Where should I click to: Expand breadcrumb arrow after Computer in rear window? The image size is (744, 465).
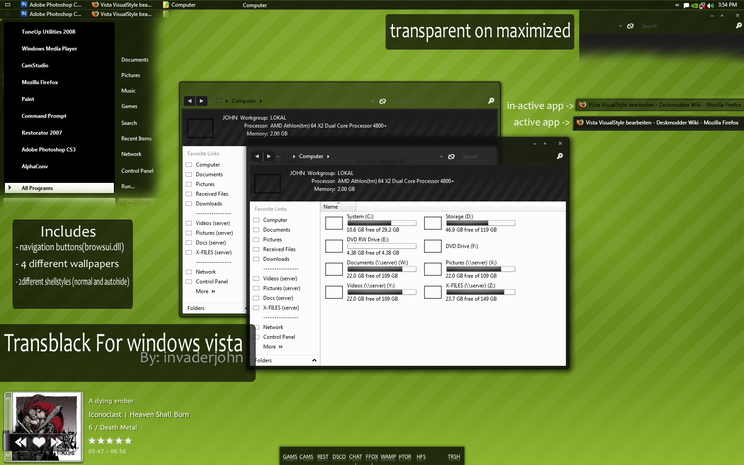[x=261, y=101]
